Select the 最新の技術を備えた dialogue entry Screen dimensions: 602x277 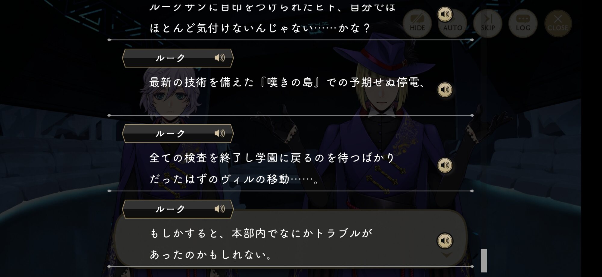point(291,90)
